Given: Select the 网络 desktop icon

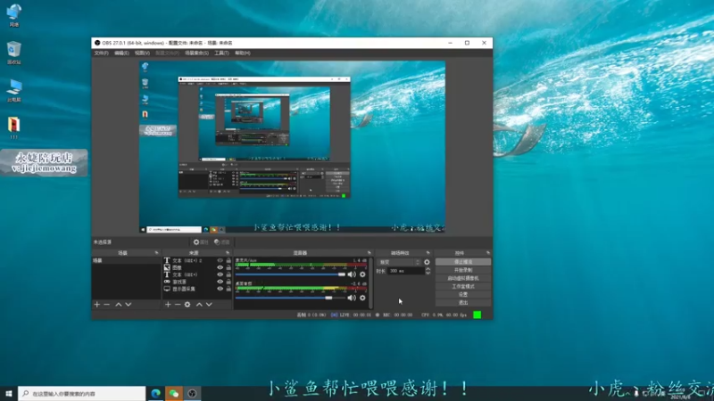Looking at the screenshot, I should 14,15.
